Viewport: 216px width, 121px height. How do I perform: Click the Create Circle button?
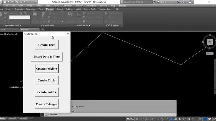[x=47, y=80]
